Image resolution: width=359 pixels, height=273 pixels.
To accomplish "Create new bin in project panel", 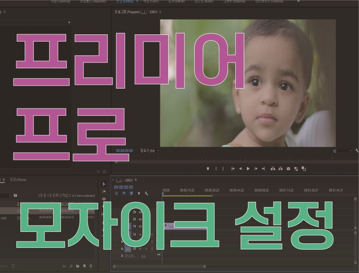I will pos(78,266).
